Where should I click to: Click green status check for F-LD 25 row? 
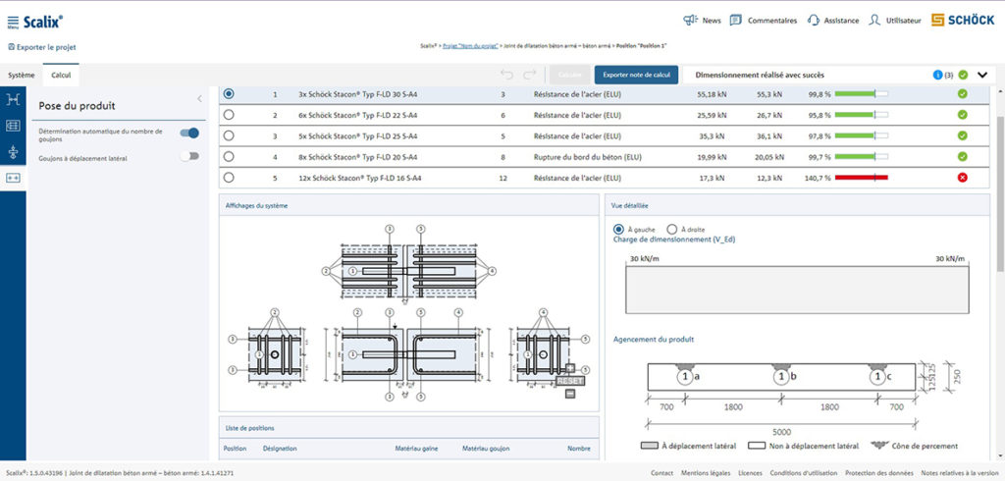(962, 136)
